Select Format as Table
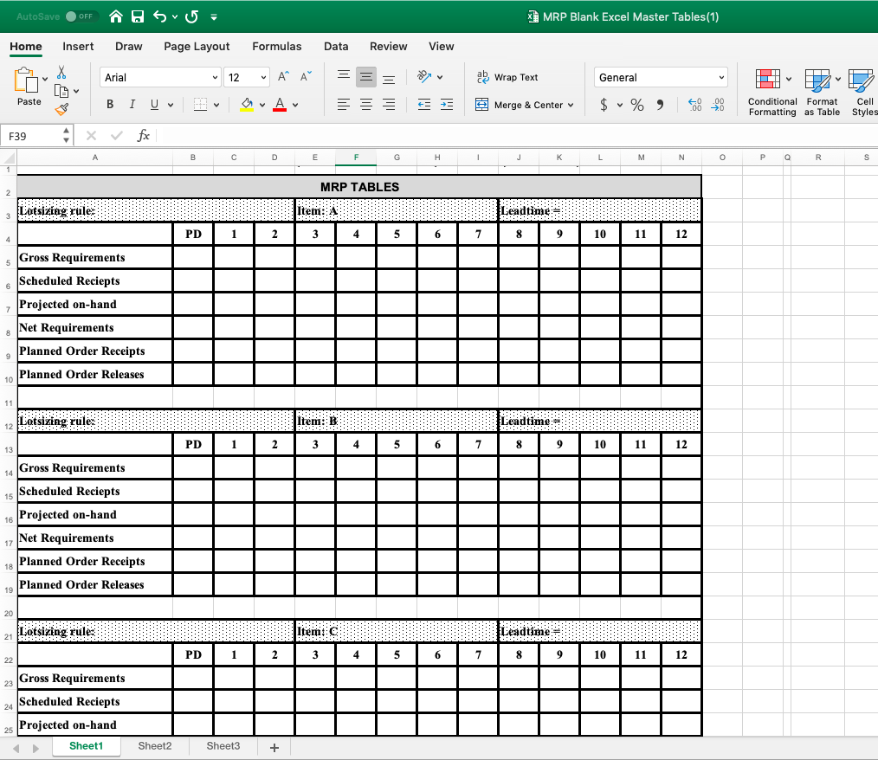The height and width of the screenshot is (760, 878). pos(821,91)
